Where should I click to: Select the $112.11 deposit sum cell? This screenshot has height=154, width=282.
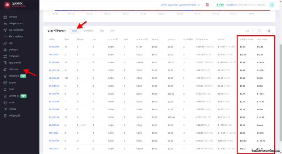pyautogui.click(x=139, y=141)
